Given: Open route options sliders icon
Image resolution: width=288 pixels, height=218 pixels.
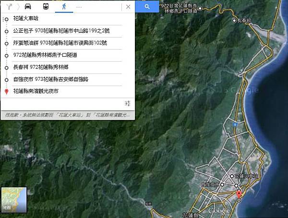Looking at the screenshot, I should pos(128,103).
